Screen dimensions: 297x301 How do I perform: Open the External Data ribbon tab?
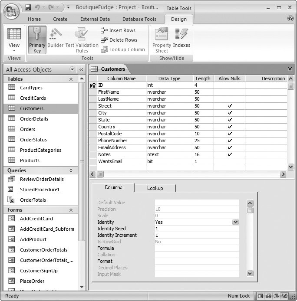coord(95,19)
